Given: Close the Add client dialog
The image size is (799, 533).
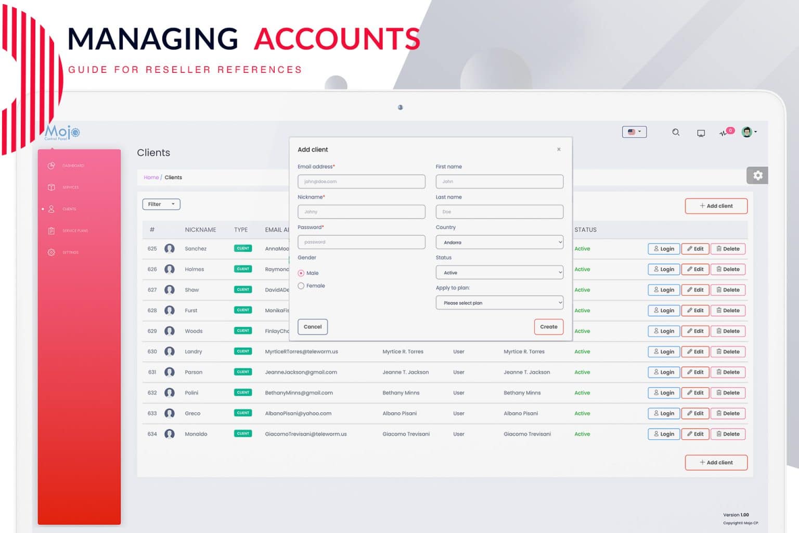Looking at the screenshot, I should 559,149.
